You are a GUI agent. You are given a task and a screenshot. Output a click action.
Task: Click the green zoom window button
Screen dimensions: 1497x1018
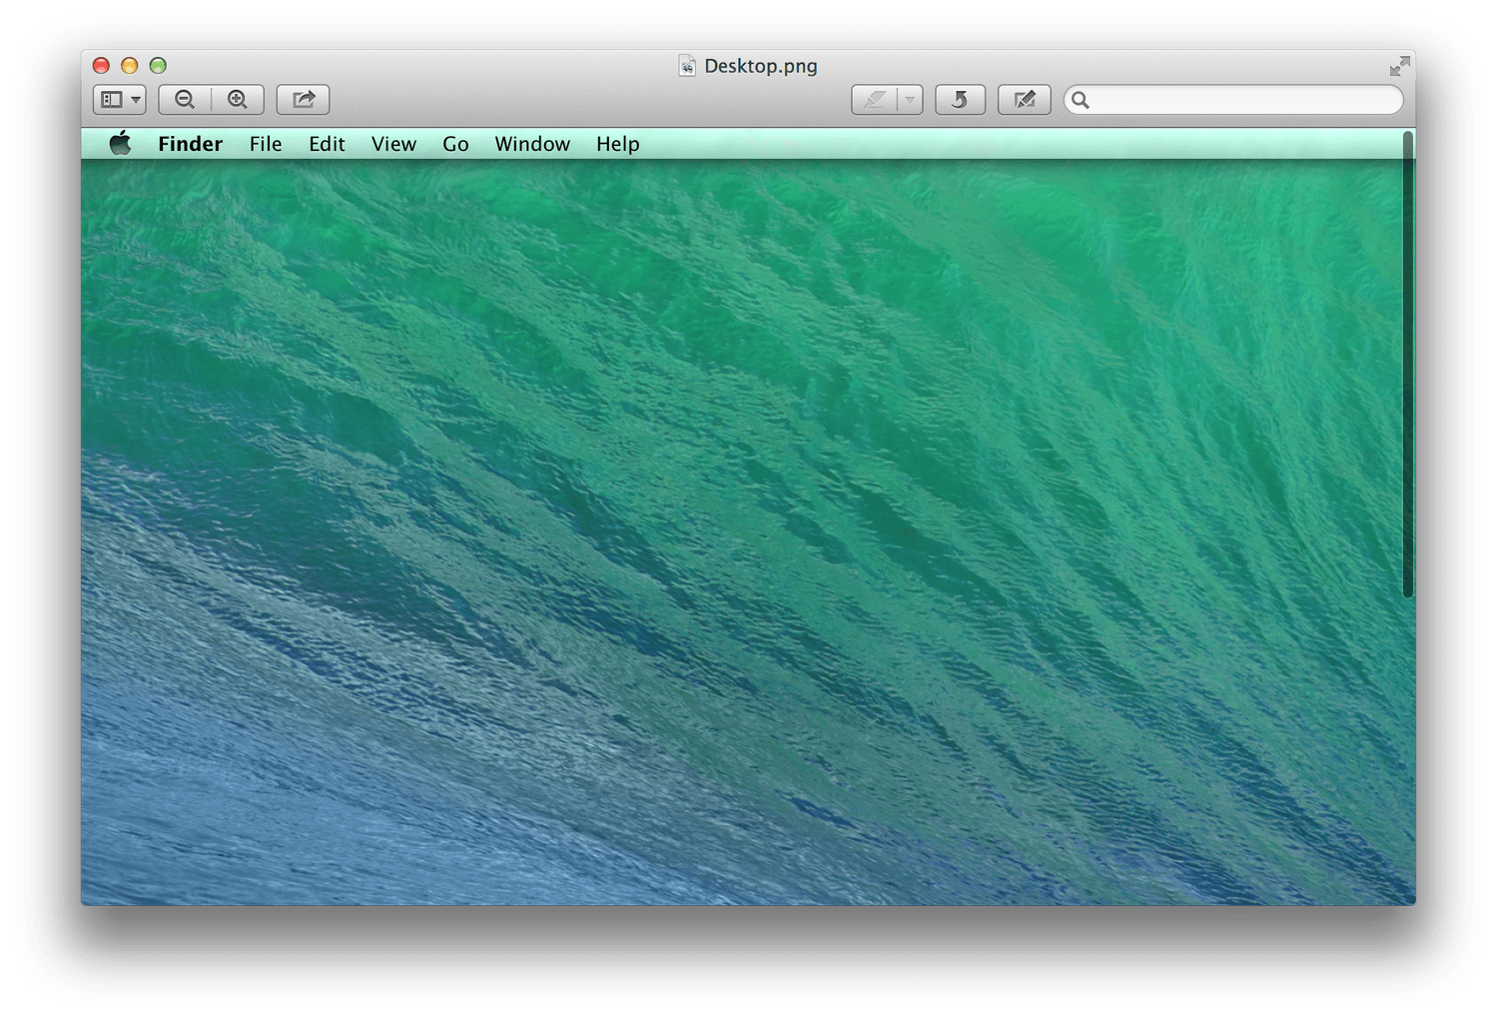[x=158, y=66]
